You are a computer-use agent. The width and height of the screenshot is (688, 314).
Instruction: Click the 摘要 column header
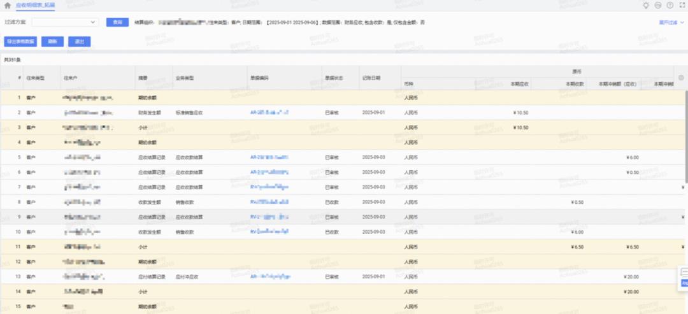[143, 78]
